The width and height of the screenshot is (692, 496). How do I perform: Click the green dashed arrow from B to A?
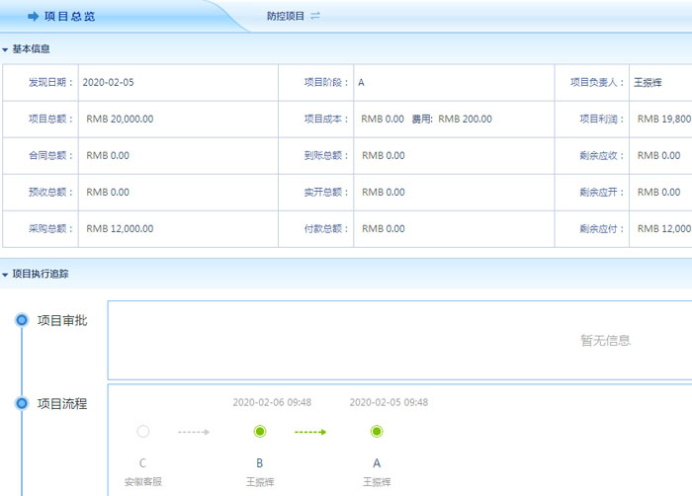tap(310, 432)
